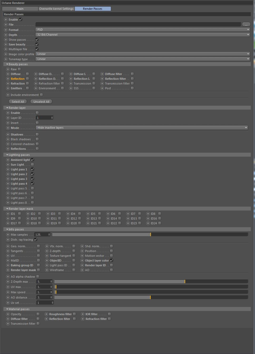255x354 pixels.
Task: Click the animation dot beside Emitters
Action: click(x=8, y=88)
